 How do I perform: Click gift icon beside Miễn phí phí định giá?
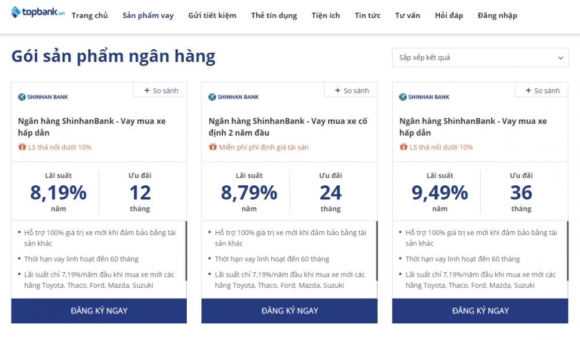click(x=213, y=147)
